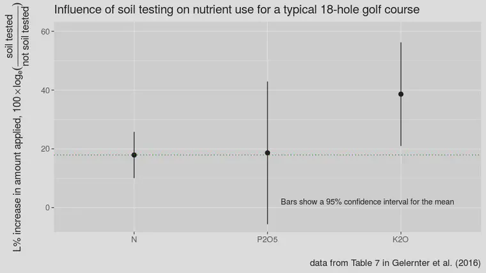This screenshot has width=486, height=273.
Task: Click the P2O5 mean data point
Action: pos(267,153)
